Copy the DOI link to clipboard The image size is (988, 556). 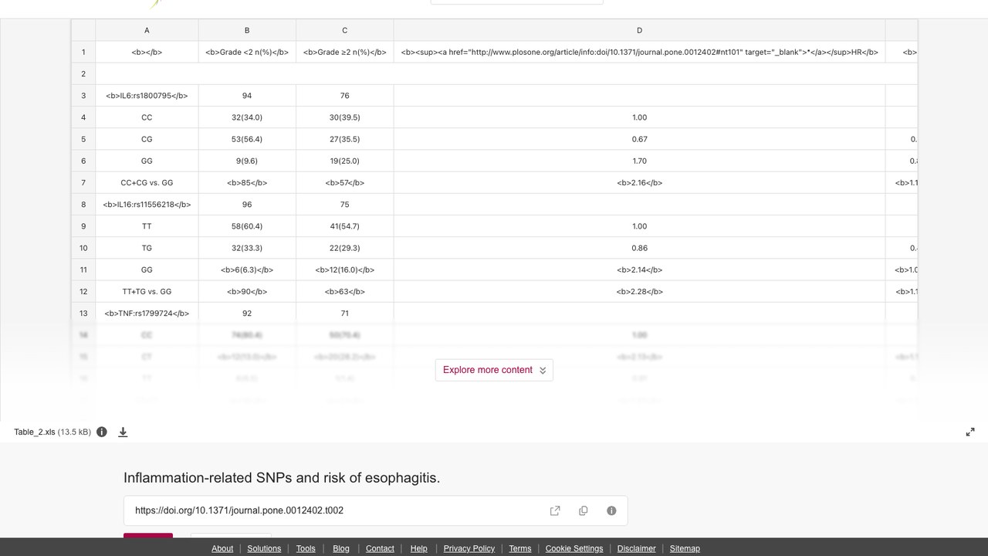pos(584,510)
